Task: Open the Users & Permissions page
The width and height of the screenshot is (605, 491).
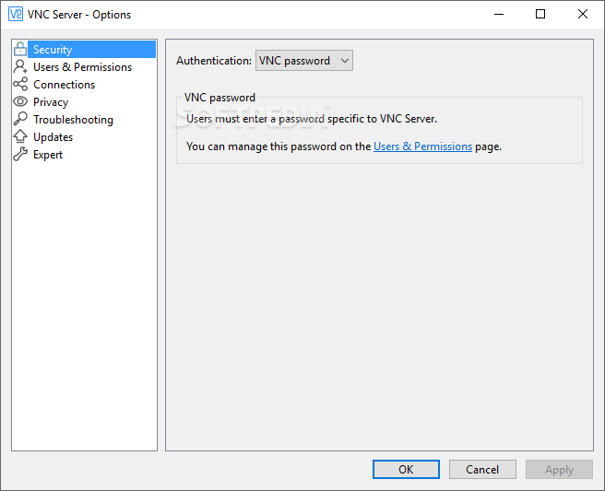Action: pyautogui.click(x=83, y=67)
